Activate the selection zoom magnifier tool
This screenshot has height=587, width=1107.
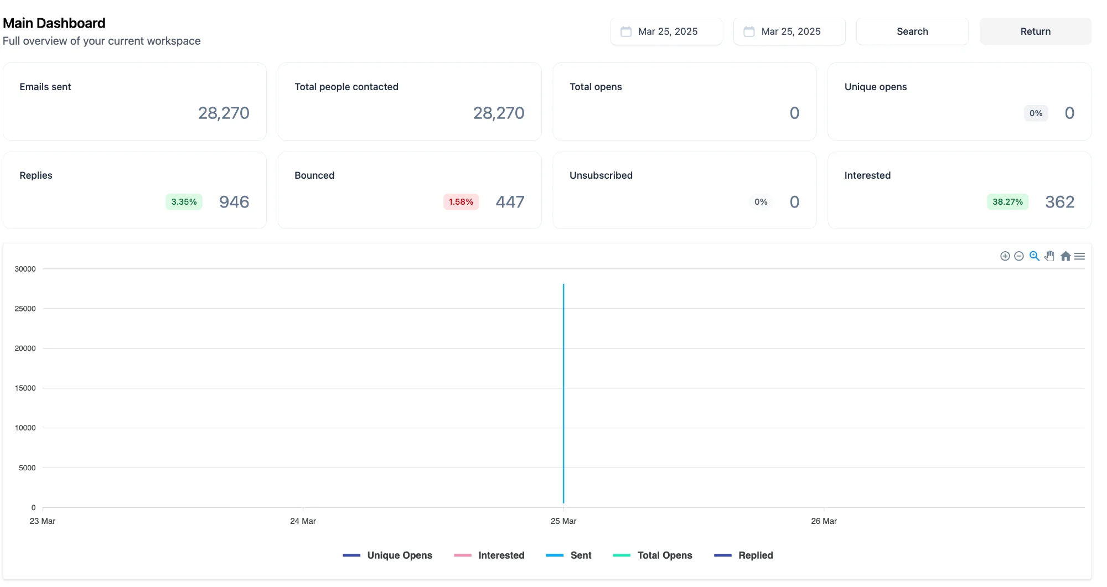click(x=1034, y=256)
